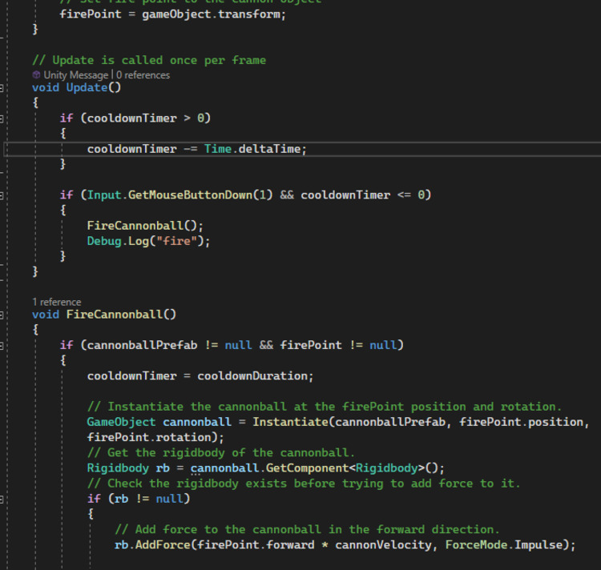Click the Unity Message cube icon
The height and width of the screenshot is (570, 601).
[x=36, y=74]
